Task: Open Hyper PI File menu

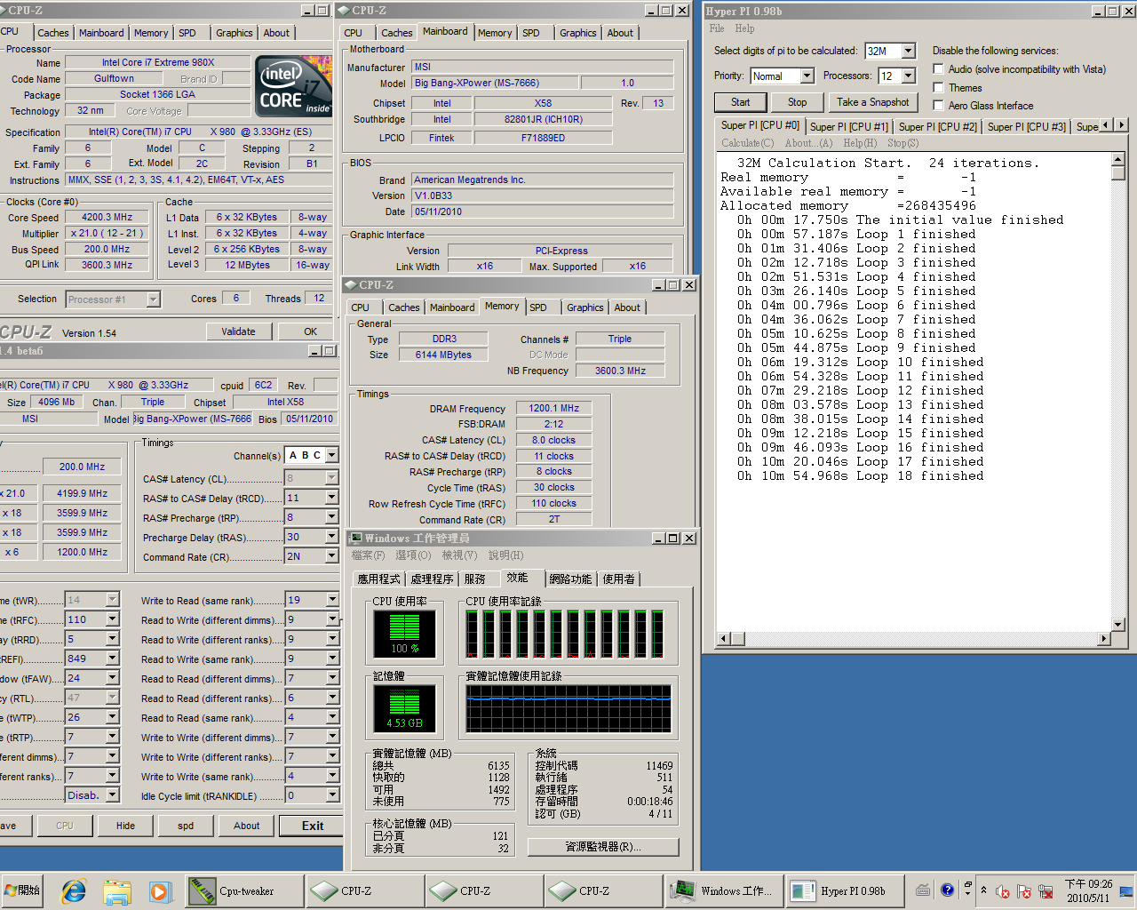Action: coord(717,28)
